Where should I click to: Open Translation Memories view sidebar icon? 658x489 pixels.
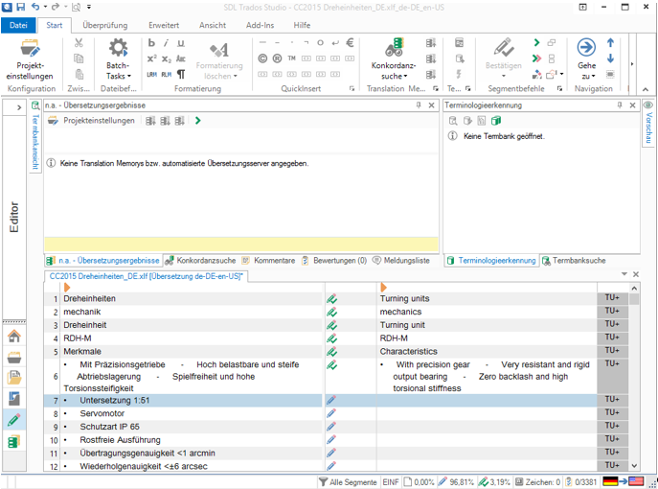[x=13, y=441]
